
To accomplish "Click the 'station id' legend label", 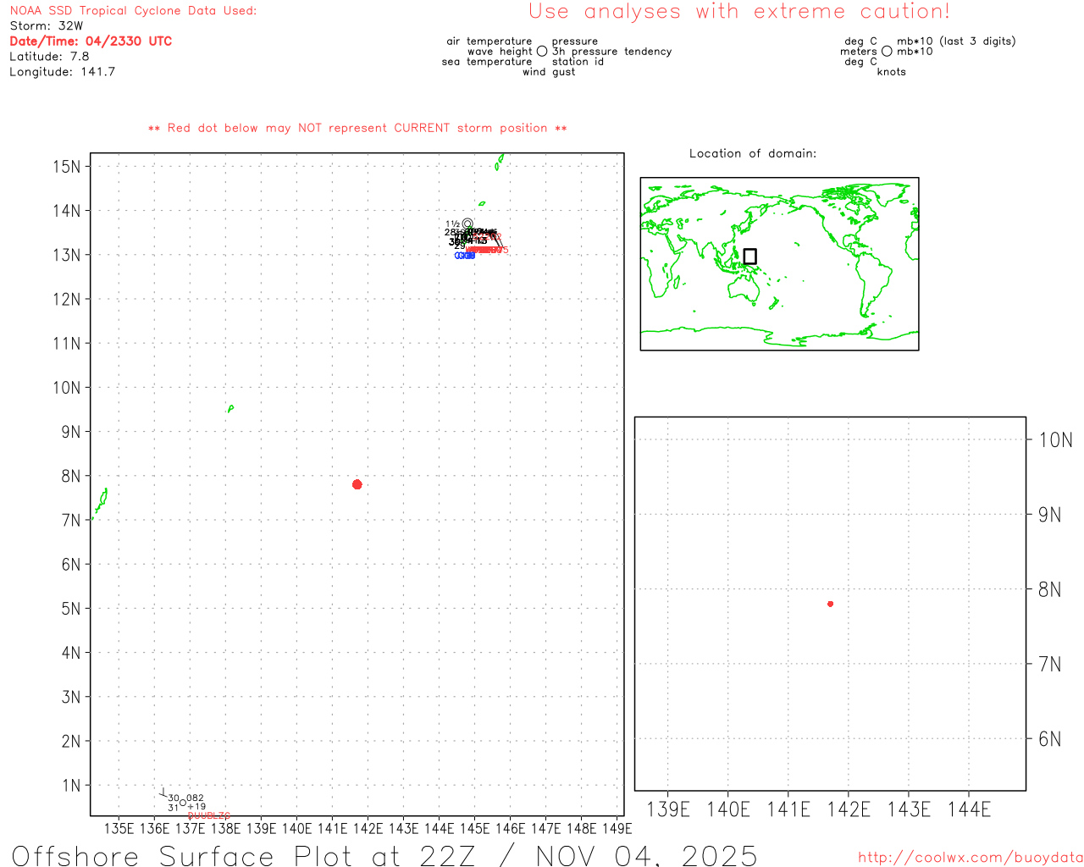I will 578,62.
